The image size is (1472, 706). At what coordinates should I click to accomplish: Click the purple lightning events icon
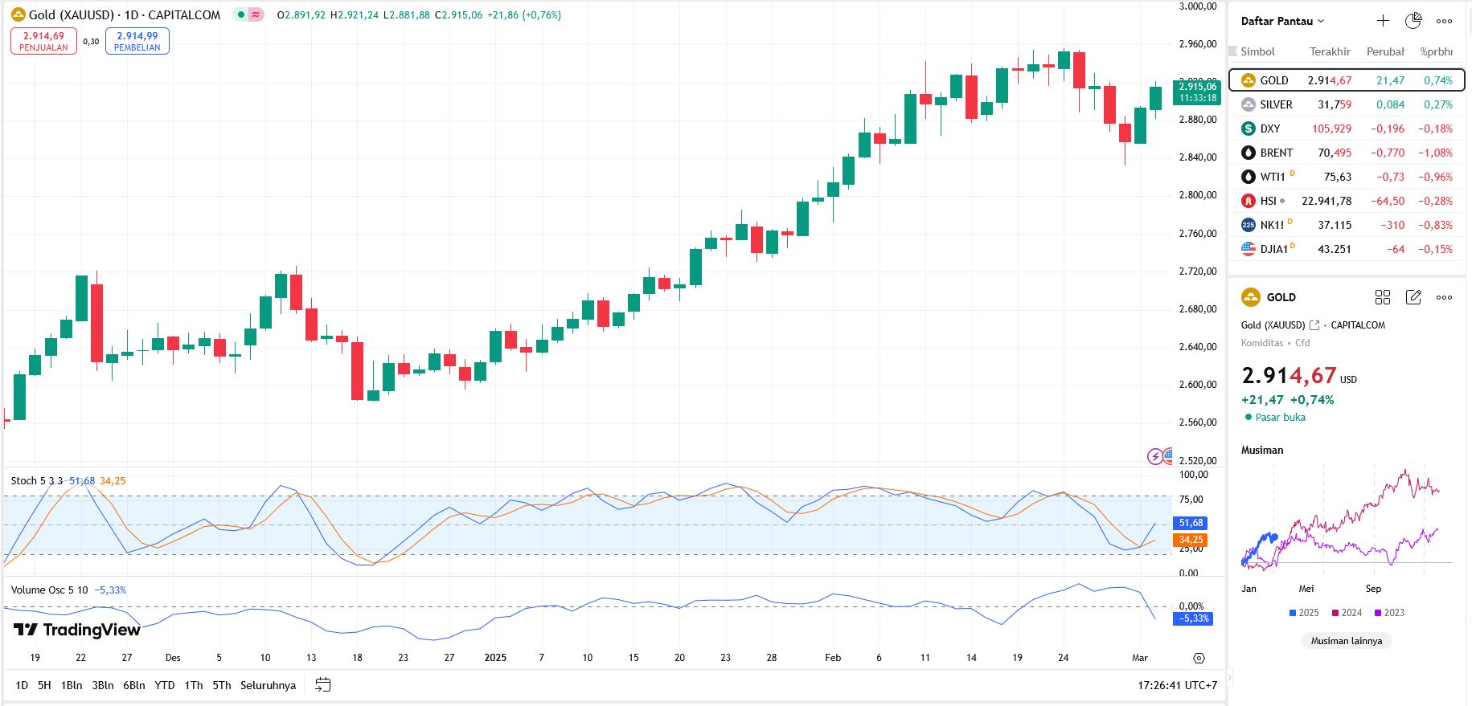[x=1154, y=456]
